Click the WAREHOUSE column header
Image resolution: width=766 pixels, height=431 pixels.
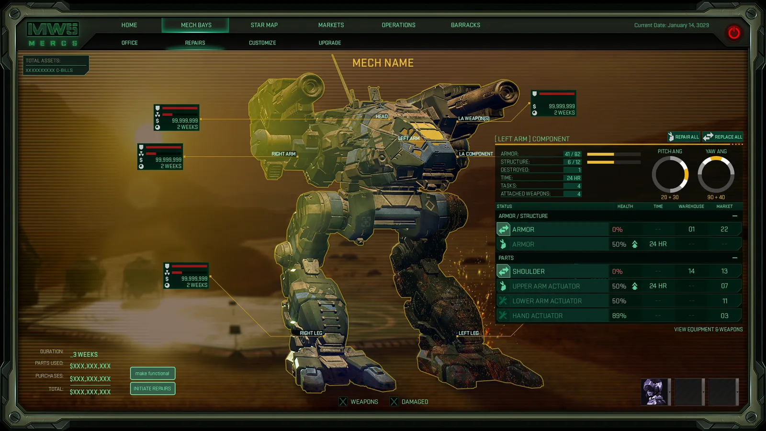click(691, 206)
